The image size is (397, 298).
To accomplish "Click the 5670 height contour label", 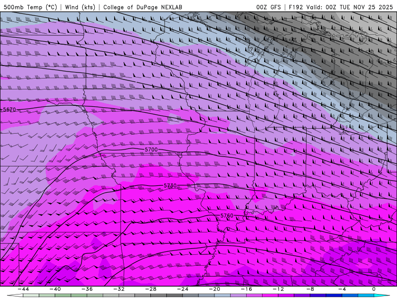I will [9, 110].
